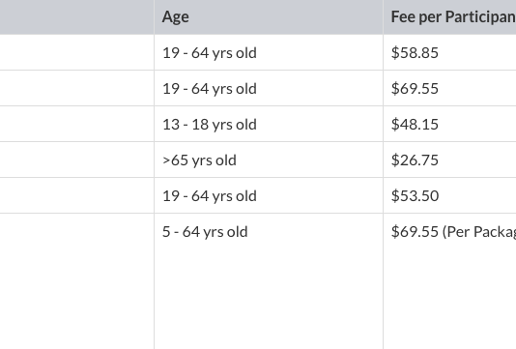This screenshot has width=516, height=349.
Task: Click the 13 - 18 yrs old cell
Action: point(269,124)
